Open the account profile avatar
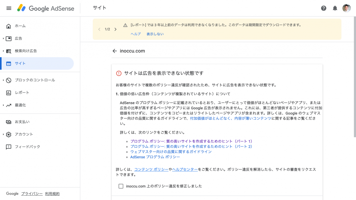The height and width of the screenshot is (200, 356). 346,8
